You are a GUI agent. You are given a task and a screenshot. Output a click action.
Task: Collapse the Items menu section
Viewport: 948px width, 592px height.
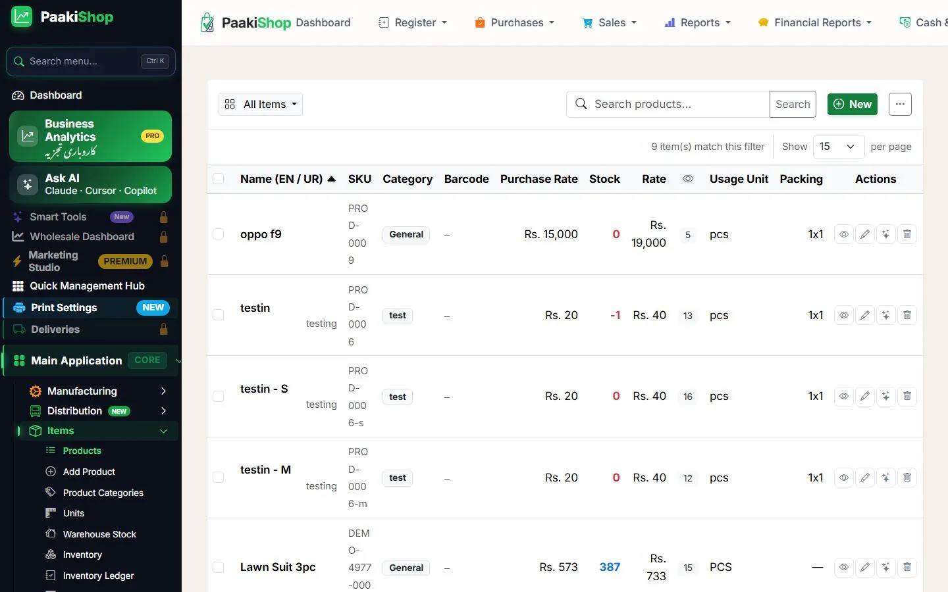(98, 431)
